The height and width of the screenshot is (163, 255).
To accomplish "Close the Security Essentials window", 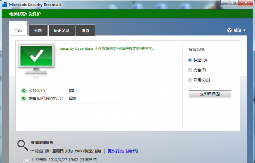I will coord(246,3).
